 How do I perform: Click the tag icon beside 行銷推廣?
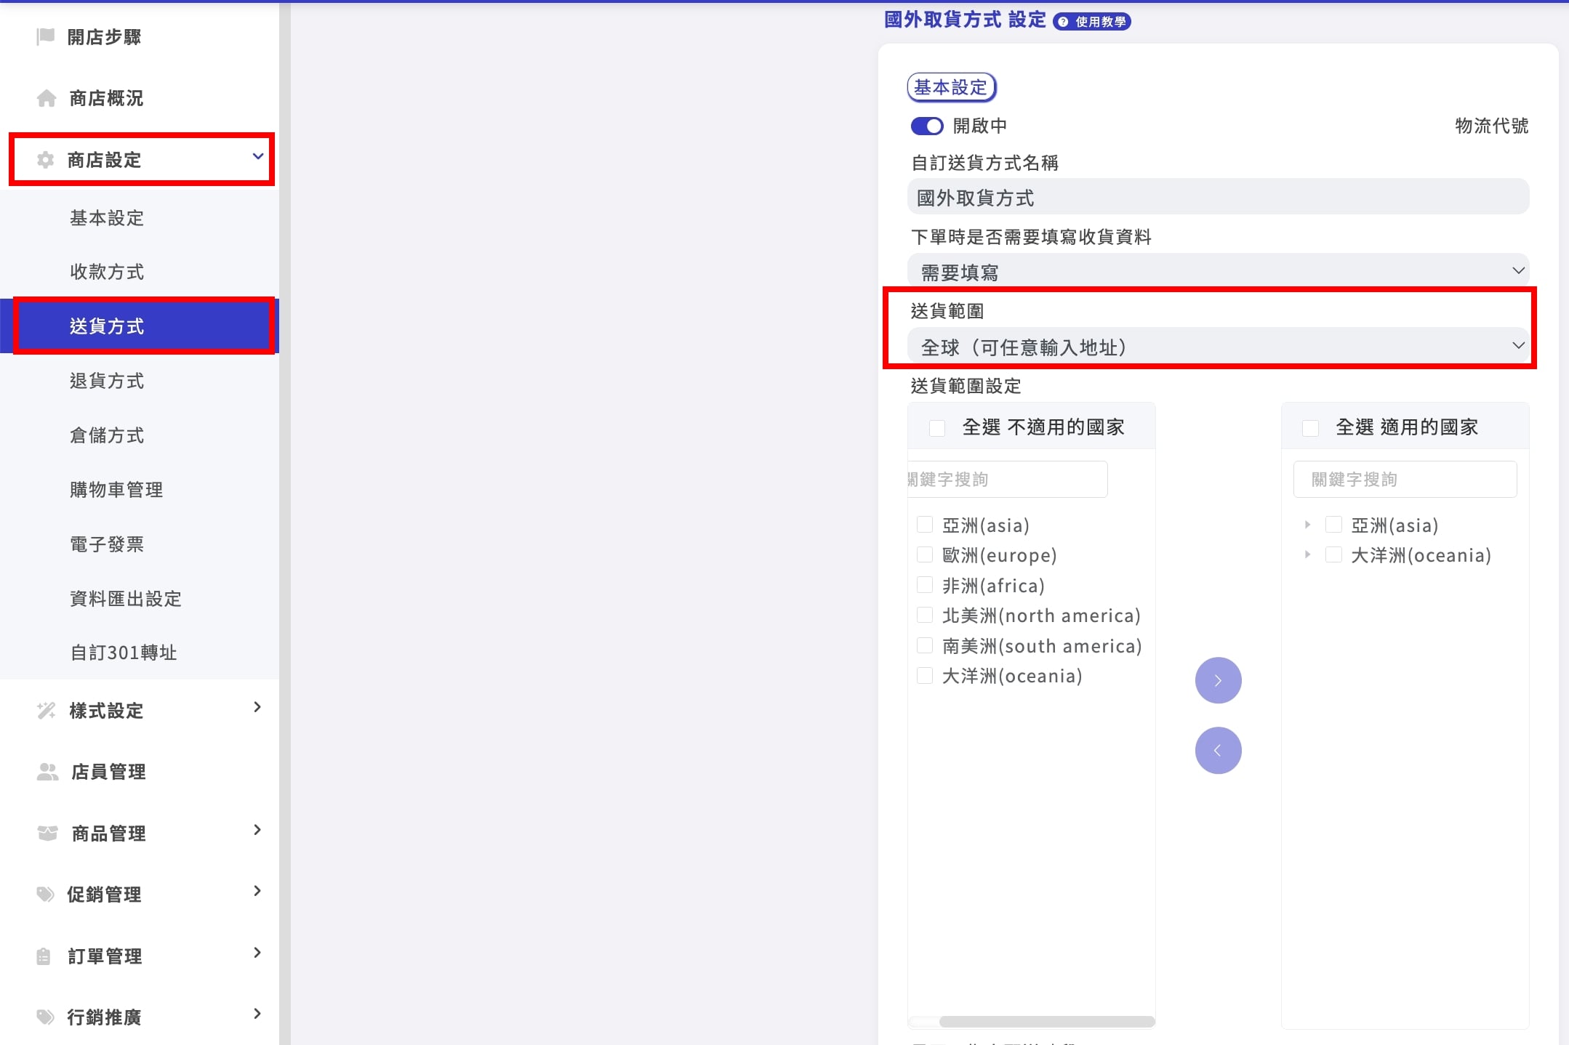[46, 1017]
